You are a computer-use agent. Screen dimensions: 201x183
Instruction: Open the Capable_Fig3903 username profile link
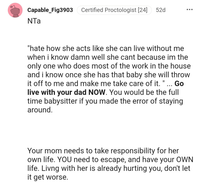(x=50, y=10)
